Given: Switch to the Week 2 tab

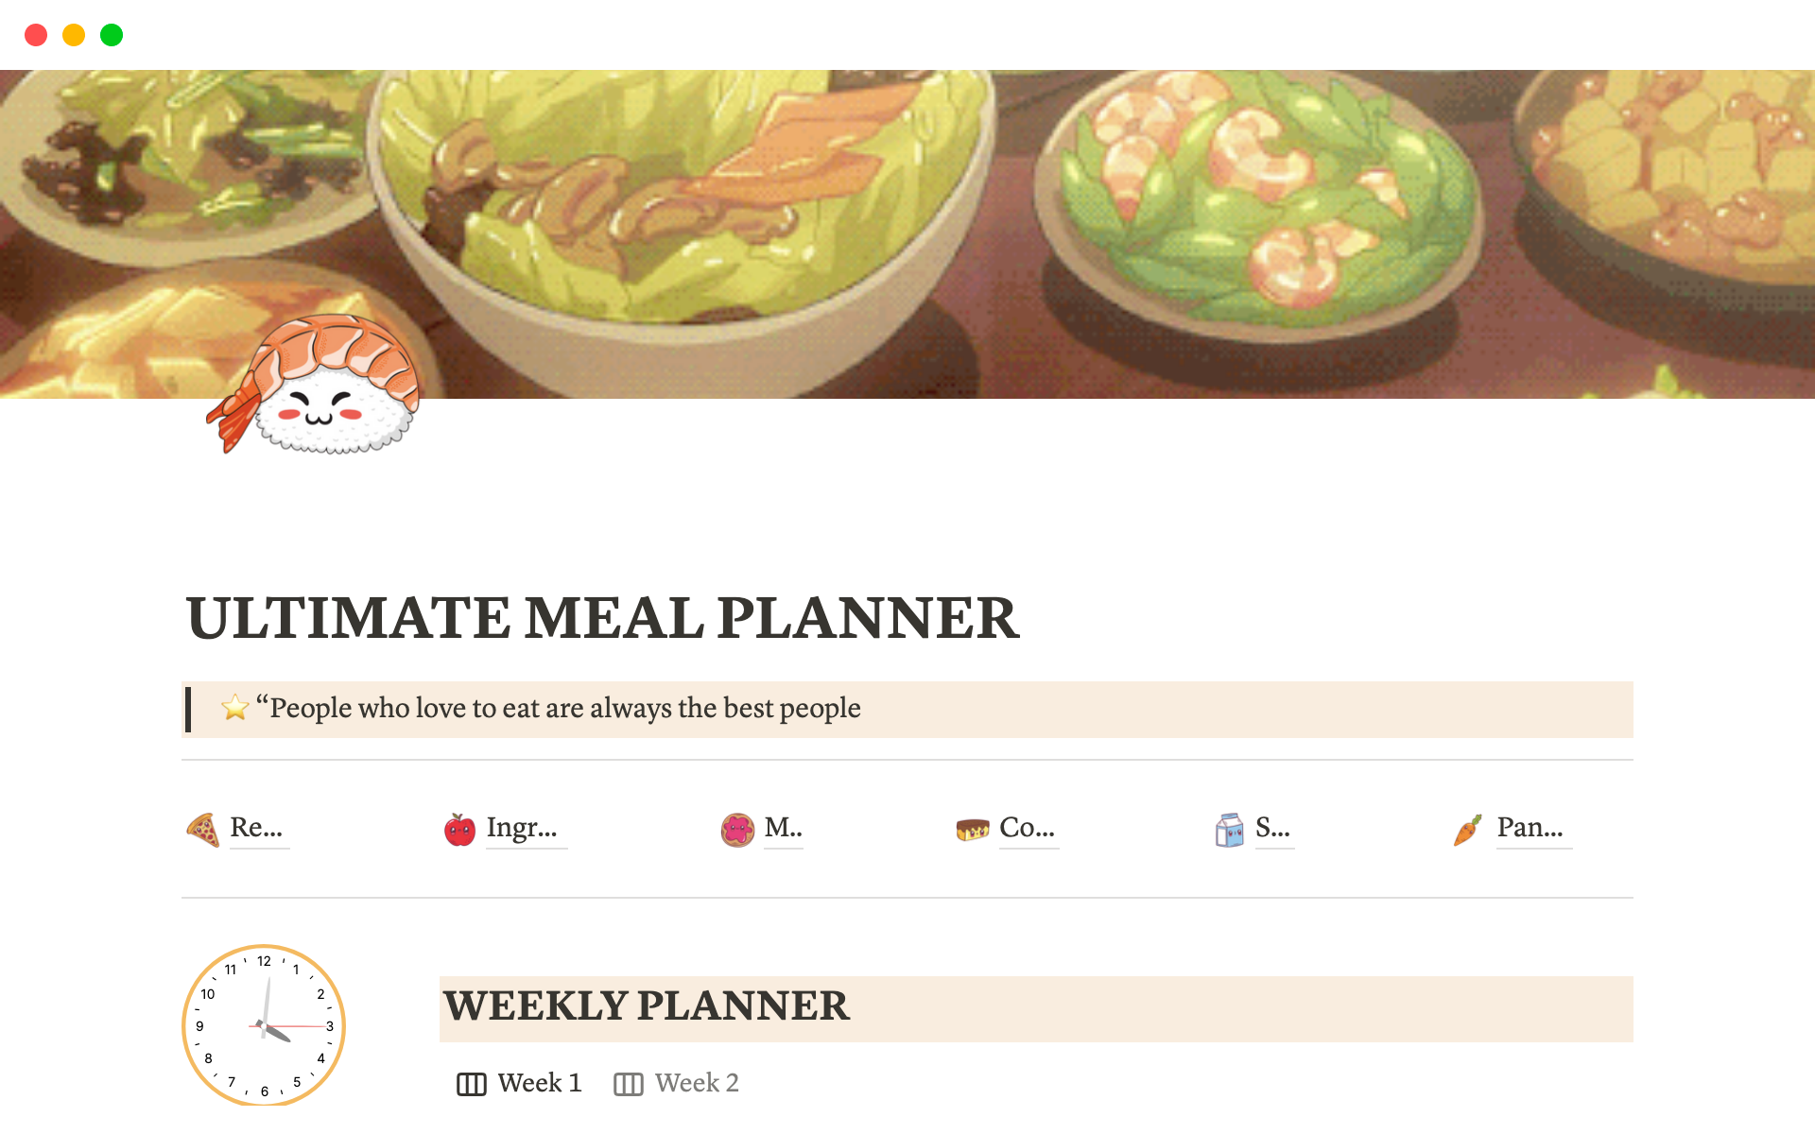Looking at the screenshot, I should click(677, 1083).
